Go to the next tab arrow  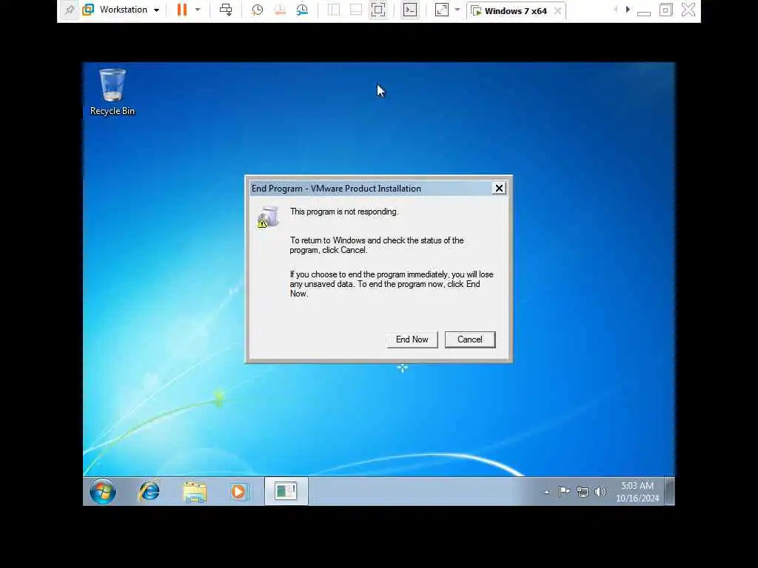pos(628,9)
